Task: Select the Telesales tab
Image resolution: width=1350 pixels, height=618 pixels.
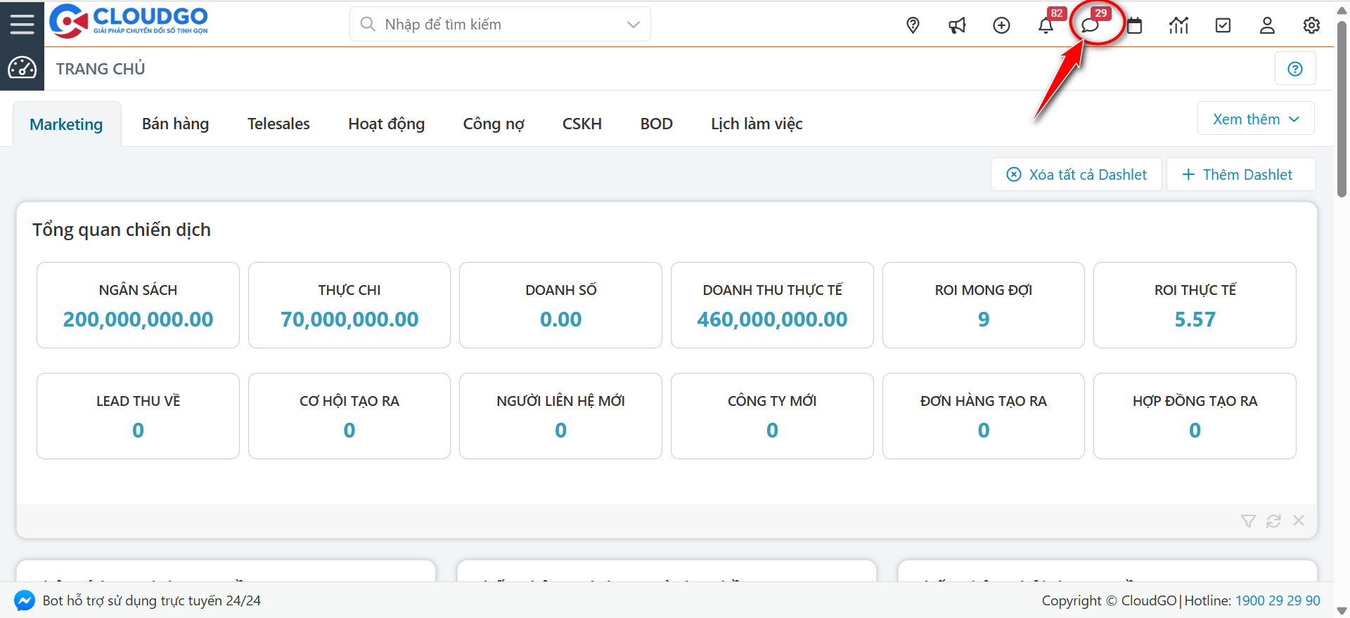Action: coord(278,124)
